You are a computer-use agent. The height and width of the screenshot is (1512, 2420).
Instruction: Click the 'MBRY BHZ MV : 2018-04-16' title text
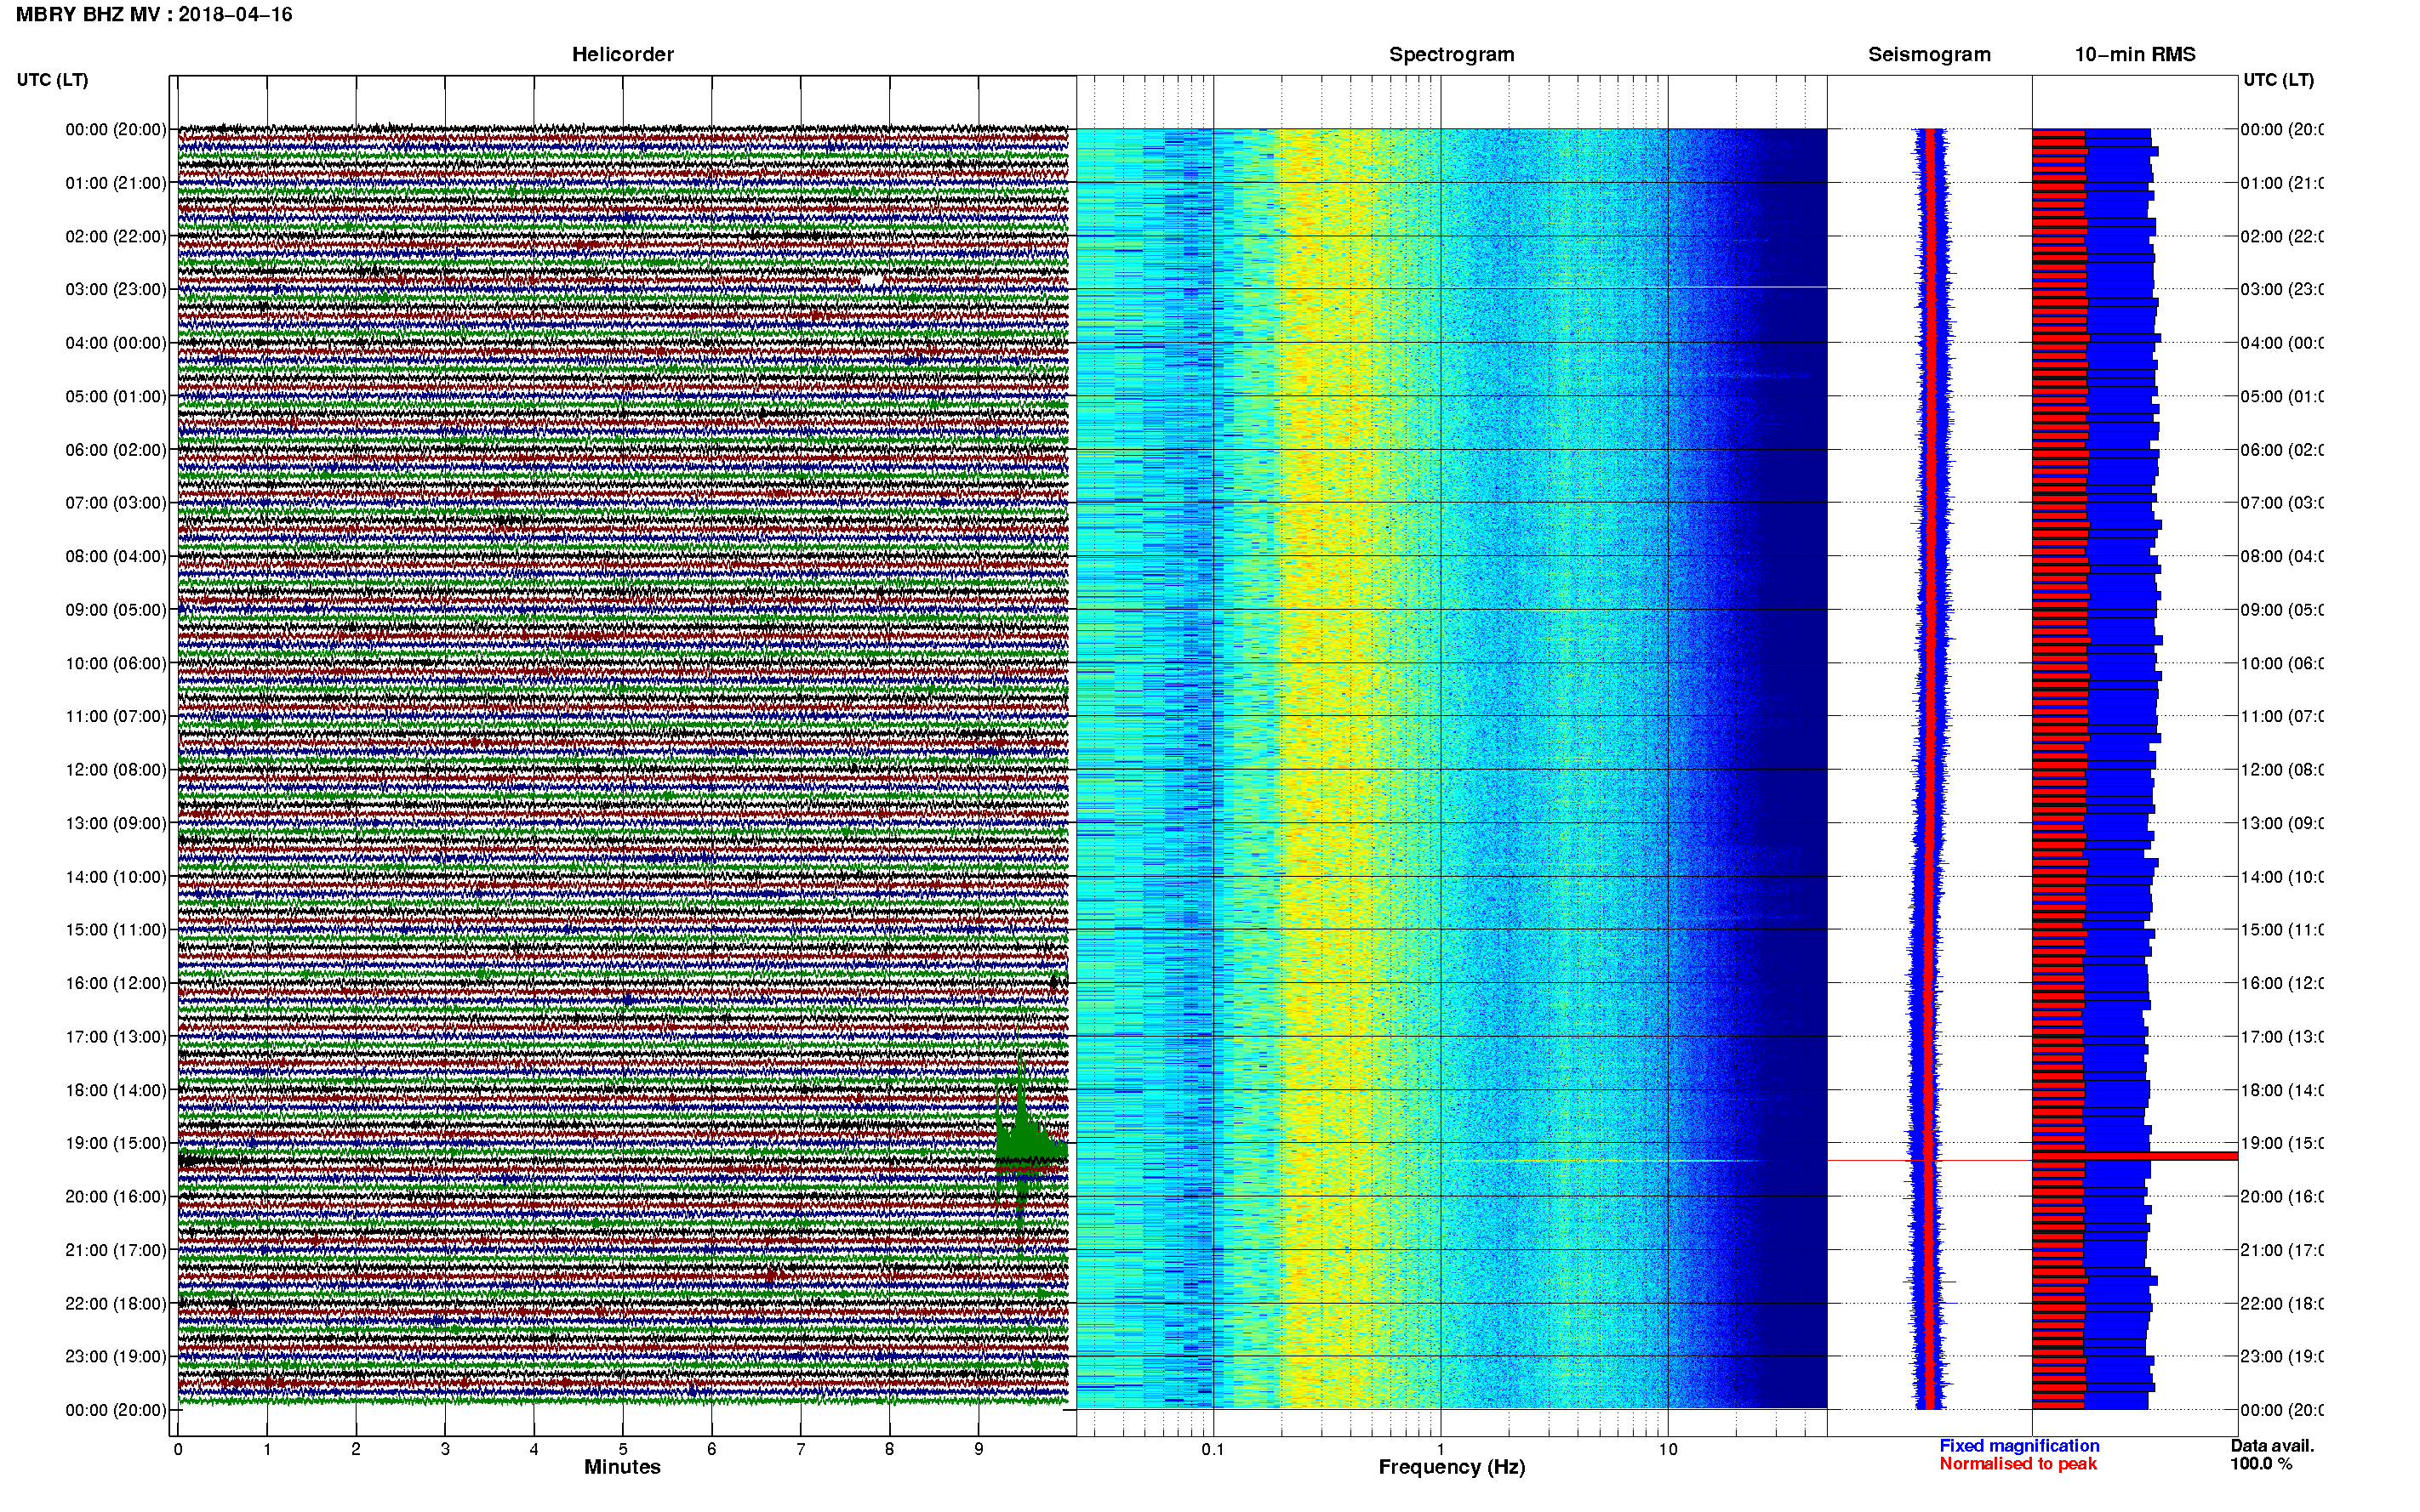(154, 14)
